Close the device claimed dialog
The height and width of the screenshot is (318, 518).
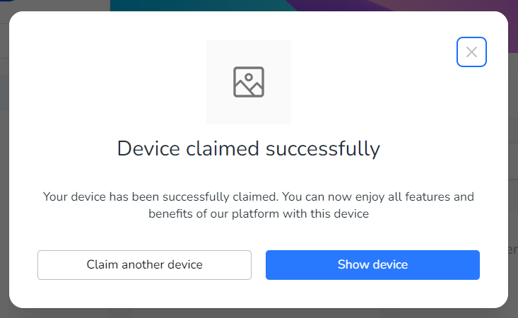click(471, 52)
